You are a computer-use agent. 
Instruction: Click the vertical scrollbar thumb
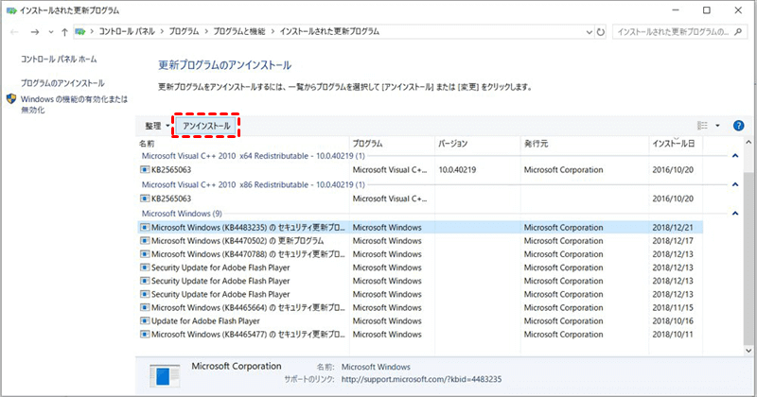click(x=748, y=258)
